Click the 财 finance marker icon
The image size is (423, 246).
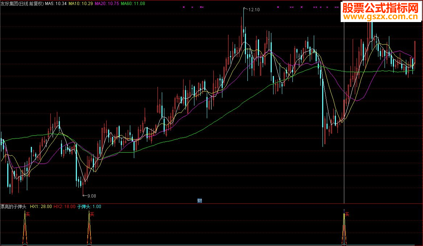[200, 201]
